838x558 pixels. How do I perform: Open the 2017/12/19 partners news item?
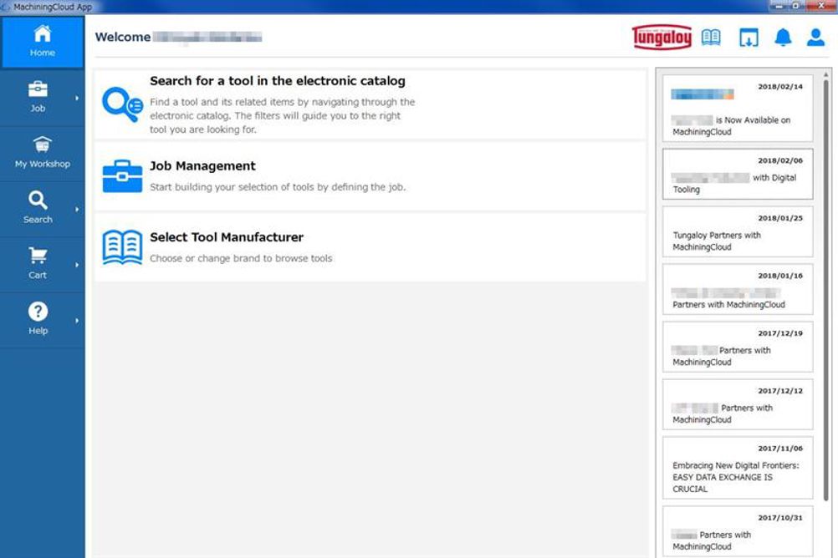click(738, 347)
